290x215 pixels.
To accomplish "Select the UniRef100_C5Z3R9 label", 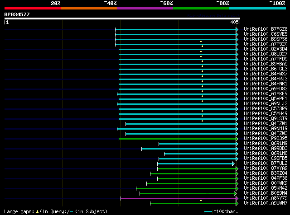I will [266, 109].
